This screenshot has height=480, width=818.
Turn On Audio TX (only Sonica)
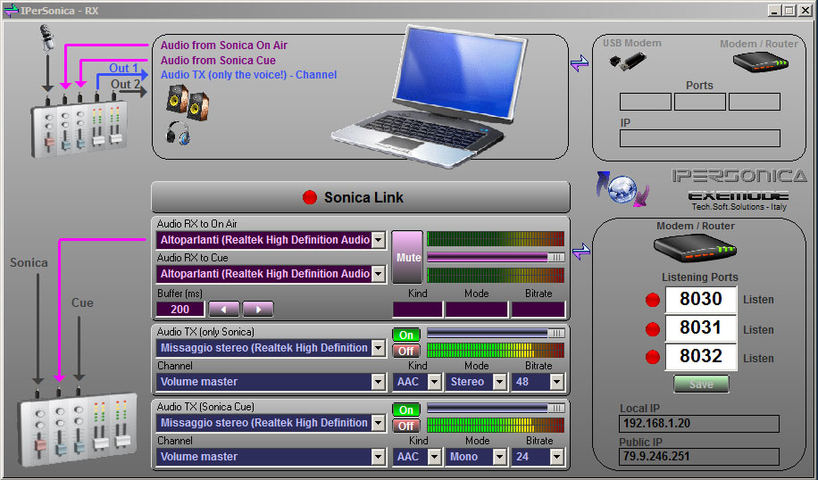405,335
